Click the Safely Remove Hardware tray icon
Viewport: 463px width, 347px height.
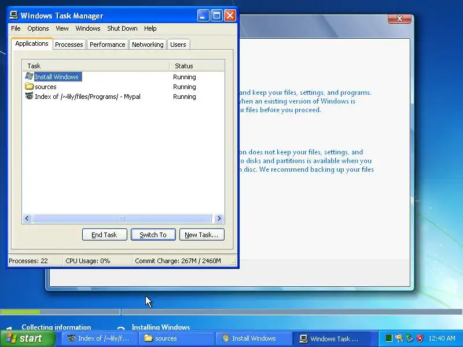pyautogui.click(x=409, y=338)
